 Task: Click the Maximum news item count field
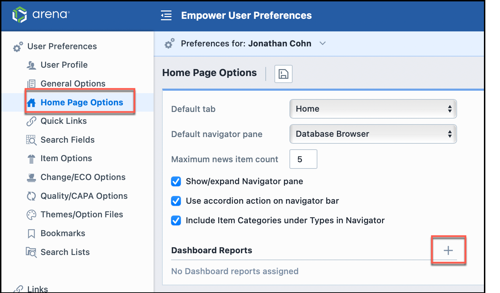coord(303,159)
